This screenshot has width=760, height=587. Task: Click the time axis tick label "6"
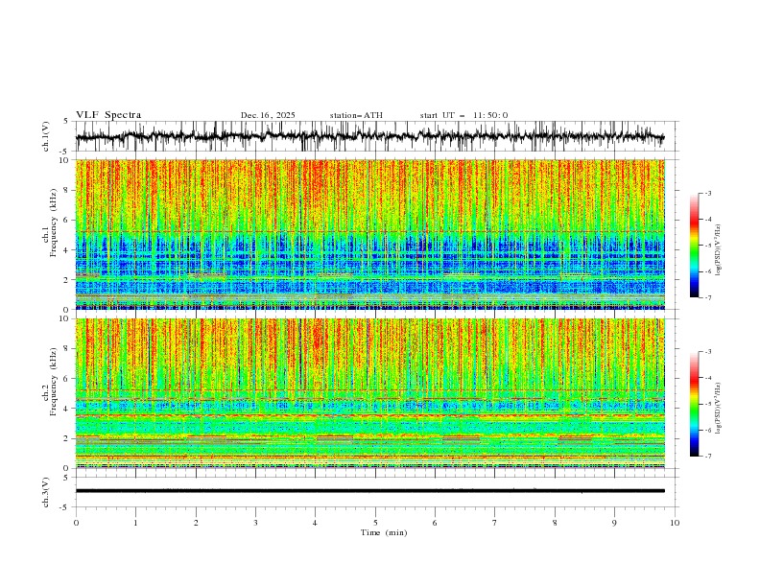(x=436, y=523)
